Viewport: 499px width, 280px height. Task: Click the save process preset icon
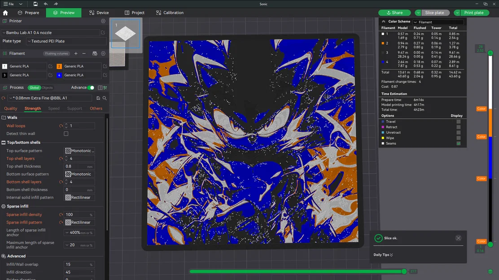[98, 98]
